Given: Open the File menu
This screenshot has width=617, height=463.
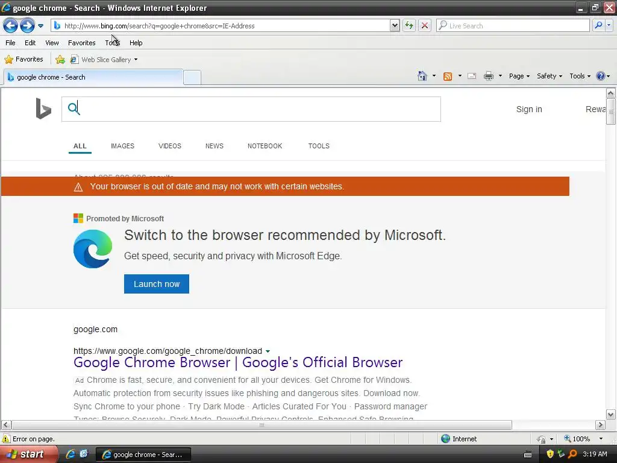Looking at the screenshot, I should pos(11,43).
